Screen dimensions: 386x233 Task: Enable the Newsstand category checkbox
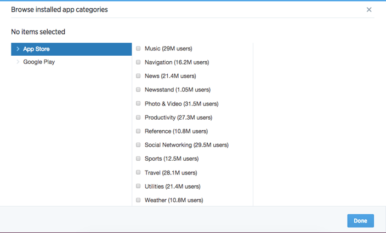point(138,90)
